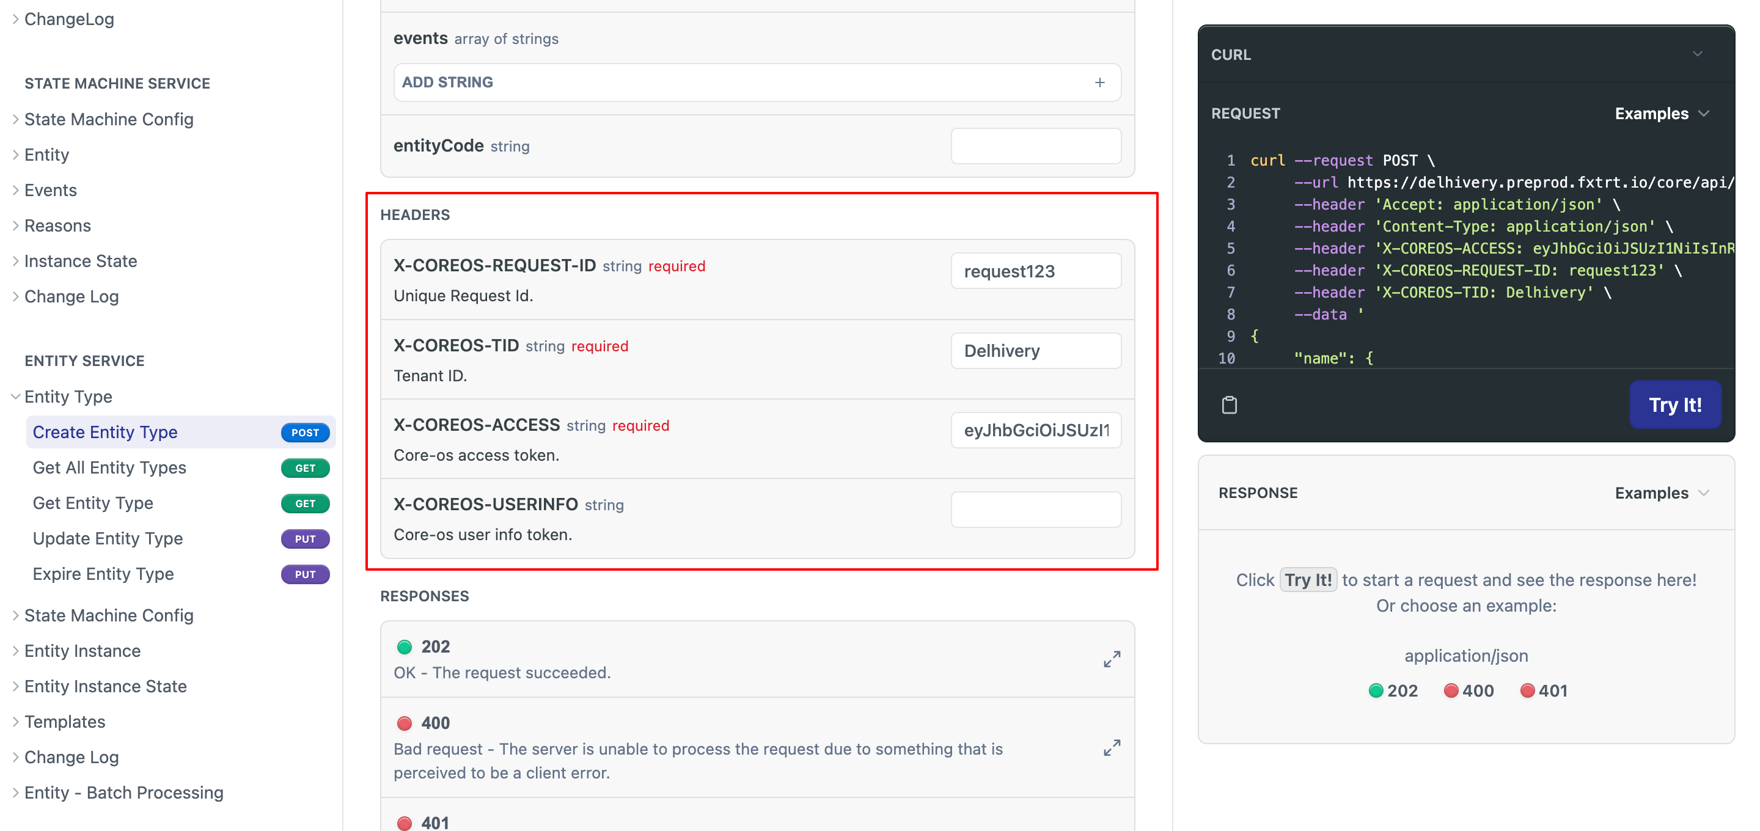
Task: Click the expand icon on 202 response
Action: coord(1110,658)
